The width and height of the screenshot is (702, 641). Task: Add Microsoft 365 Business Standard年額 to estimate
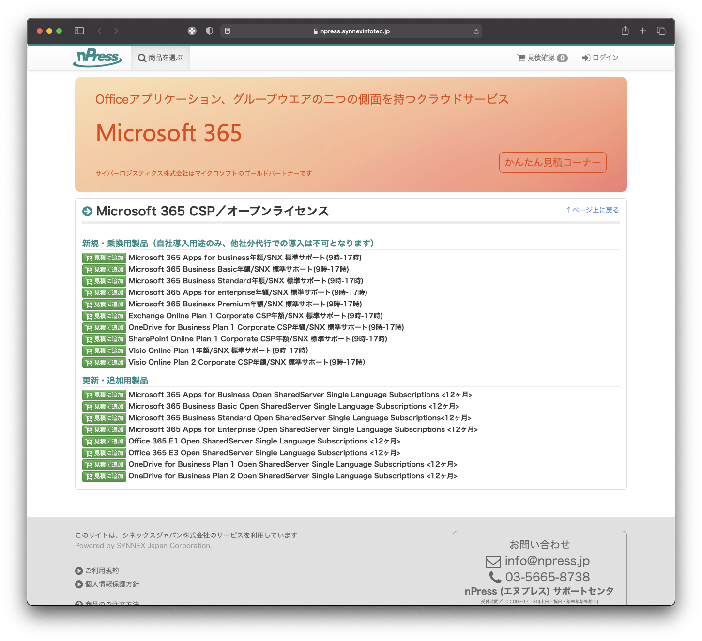pyautogui.click(x=104, y=281)
